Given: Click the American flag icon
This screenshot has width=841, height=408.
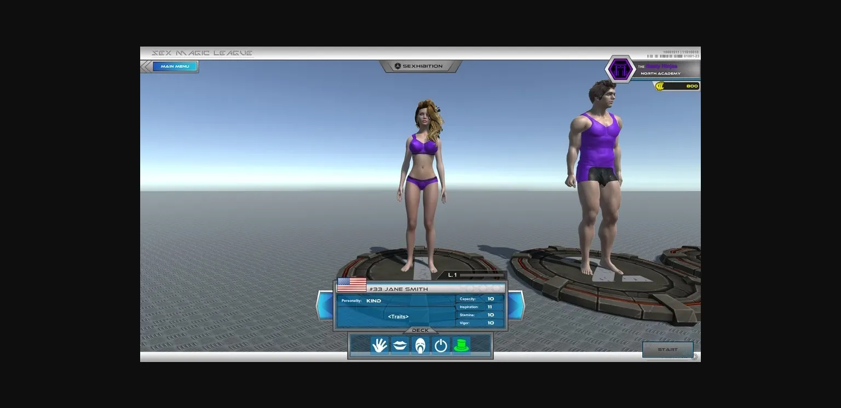Looking at the screenshot, I should (352, 285).
